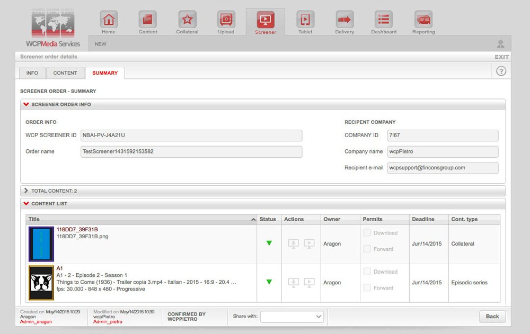
Task: Collapse the Screener Order Info section
Action: [x=26, y=104]
